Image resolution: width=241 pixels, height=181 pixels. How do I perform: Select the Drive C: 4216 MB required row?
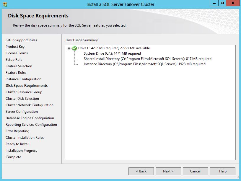[114, 48]
